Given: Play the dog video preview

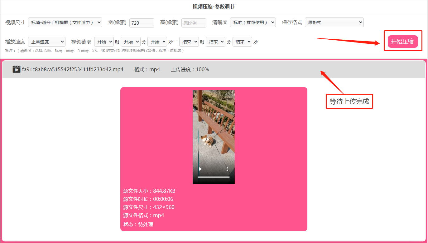Looking at the screenshot, I should tap(200, 169).
